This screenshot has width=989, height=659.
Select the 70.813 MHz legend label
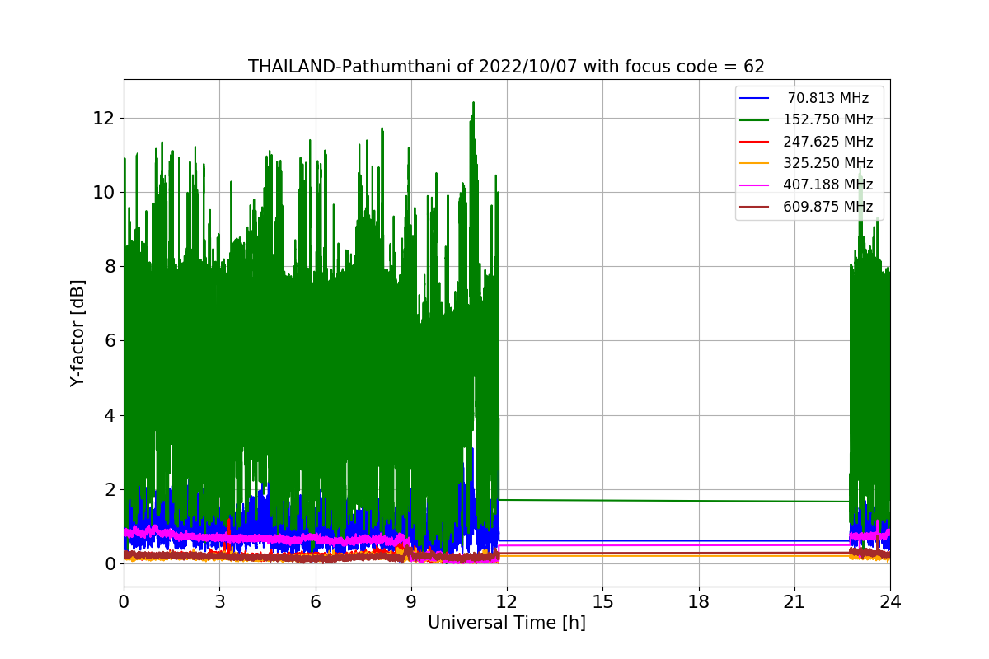click(828, 98)
